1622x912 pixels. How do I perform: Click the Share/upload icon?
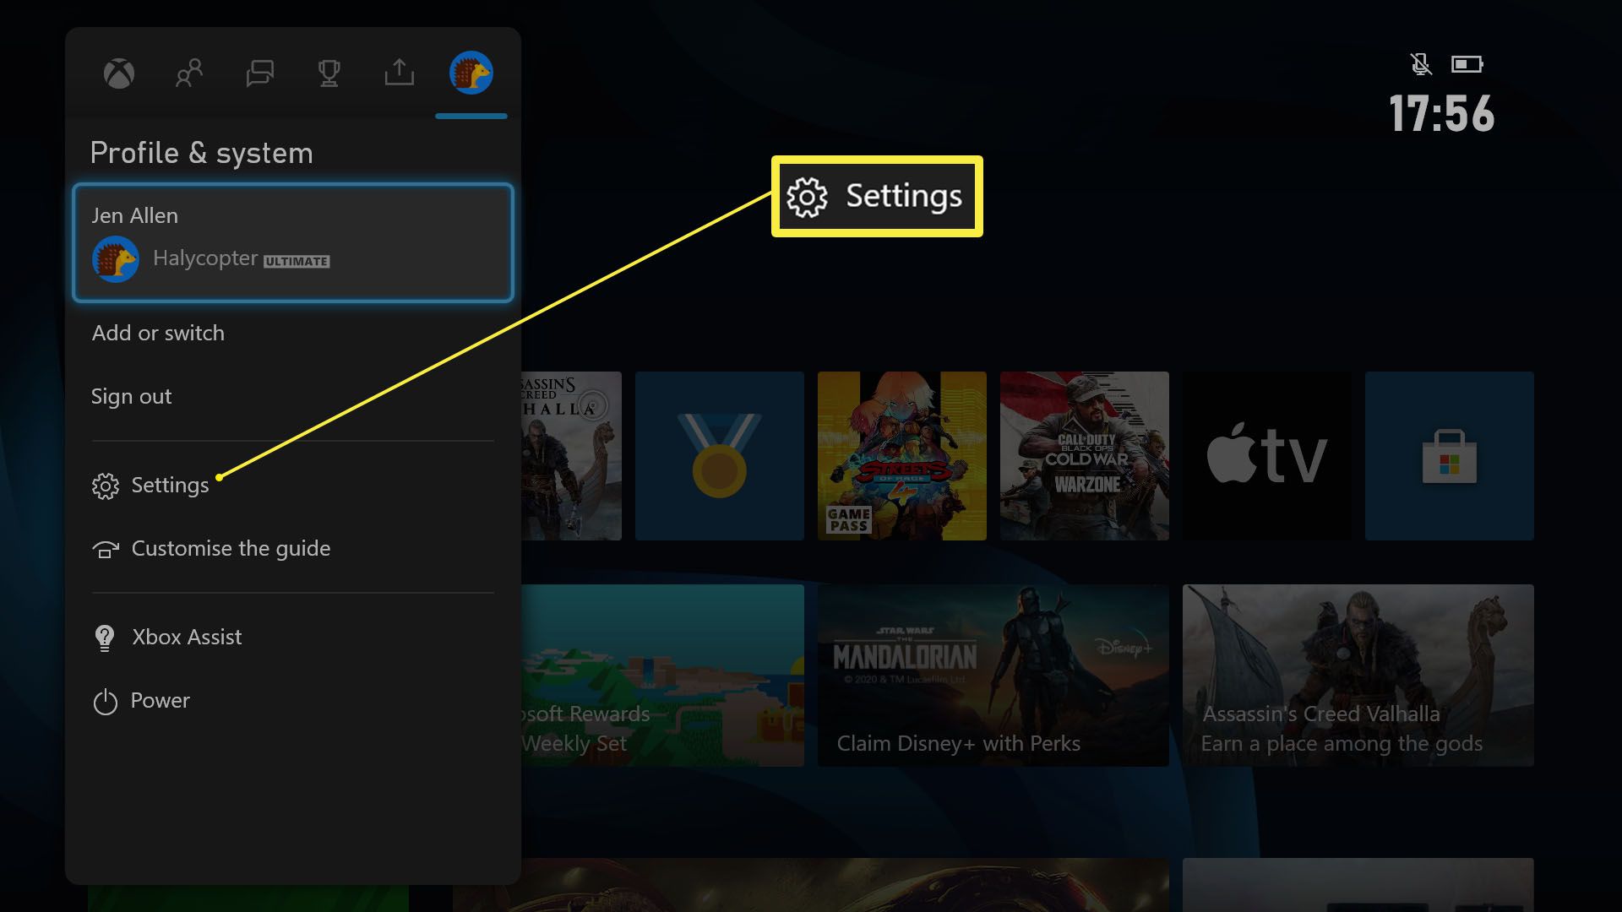coord(399,71)
